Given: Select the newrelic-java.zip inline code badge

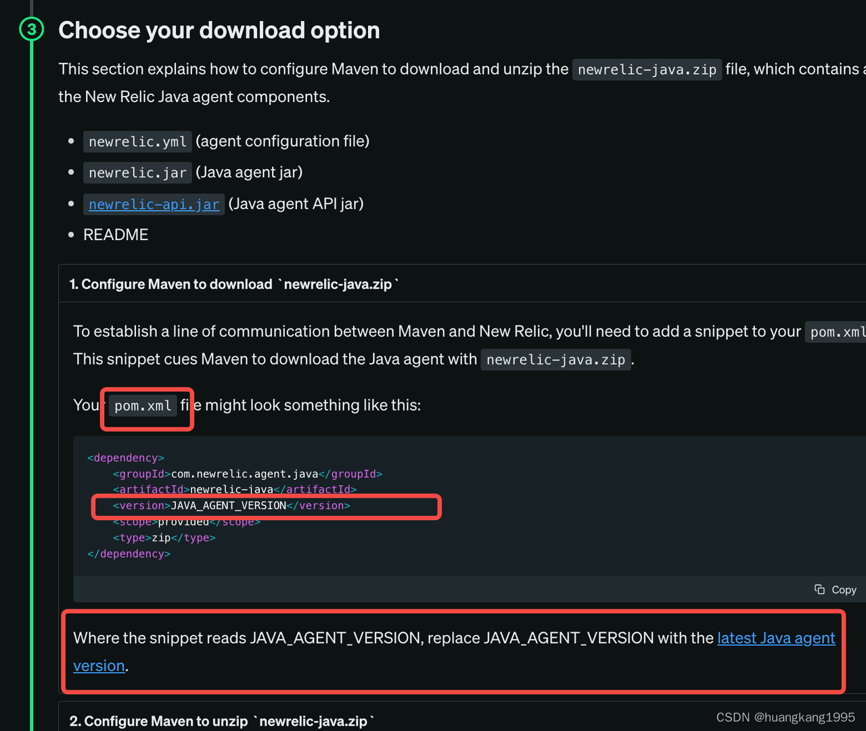Looking at the screenshot, I should tap(646, 69).
